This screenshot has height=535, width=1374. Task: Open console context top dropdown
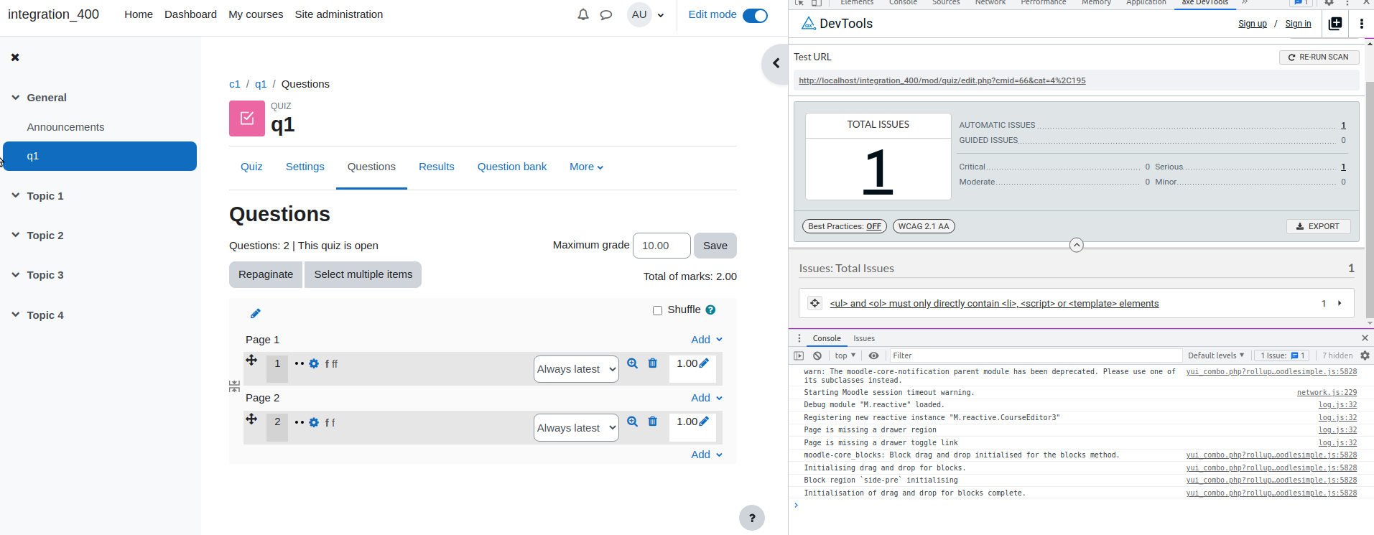(845, 355)
